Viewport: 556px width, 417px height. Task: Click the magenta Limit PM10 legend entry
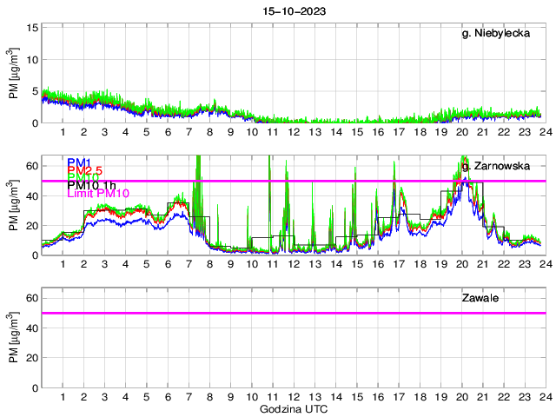[98, 194]
